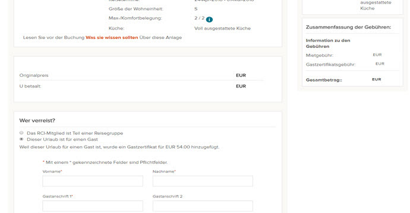The height and width of the screenshot is (213, 410).
Task: Click the info icon beside Max-/Komfortbelegung
Action: 209,20
